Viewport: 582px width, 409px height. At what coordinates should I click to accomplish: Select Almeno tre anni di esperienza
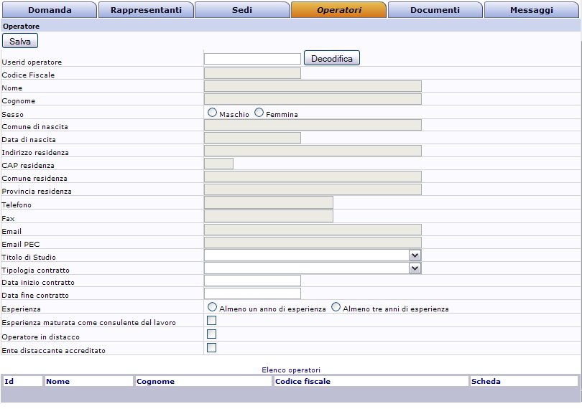(x=336, y=306)
